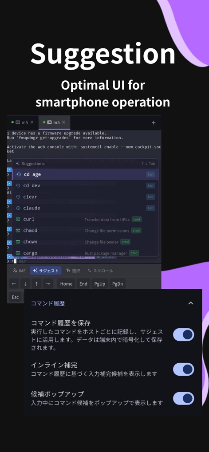Click the history icon beside 'cd dev'

[x=18, y=186]
